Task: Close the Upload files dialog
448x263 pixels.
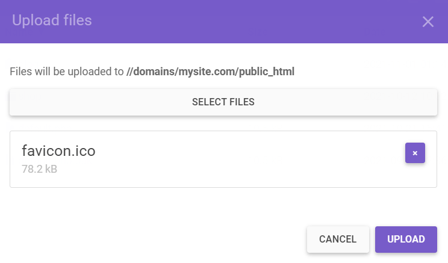Action: [x=428, y=22]
